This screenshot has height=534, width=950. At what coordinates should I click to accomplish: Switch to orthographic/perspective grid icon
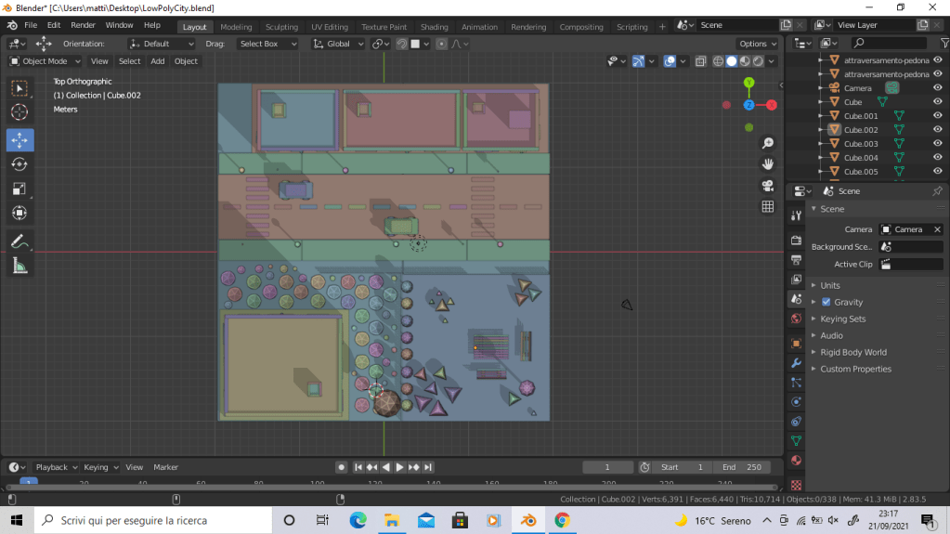coord(768,207)
